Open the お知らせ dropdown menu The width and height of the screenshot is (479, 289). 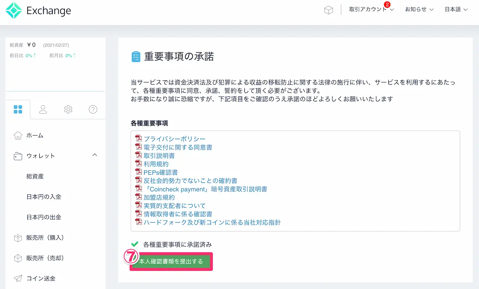pyautogui.click(x=419, y=10)
